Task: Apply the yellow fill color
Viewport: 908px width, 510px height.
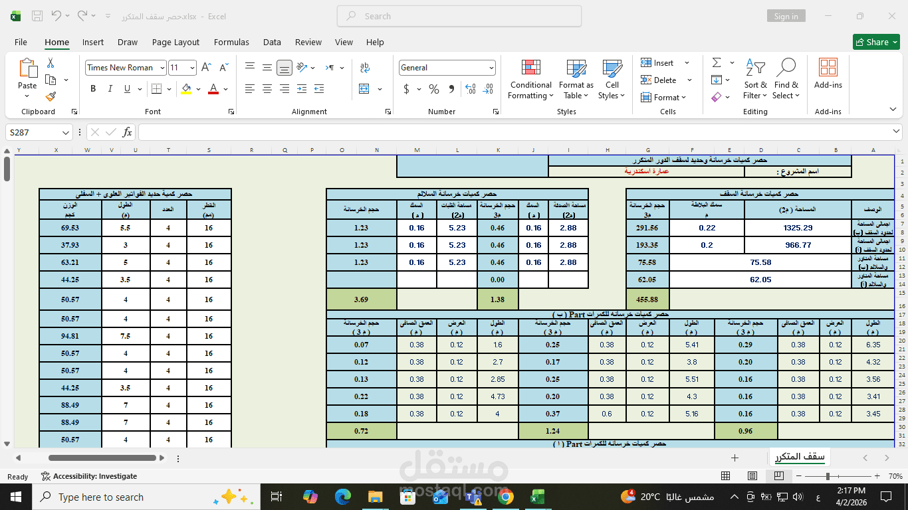Action: pos(186,89)
